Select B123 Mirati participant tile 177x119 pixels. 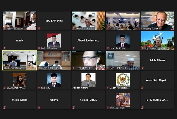pos(20,80)
